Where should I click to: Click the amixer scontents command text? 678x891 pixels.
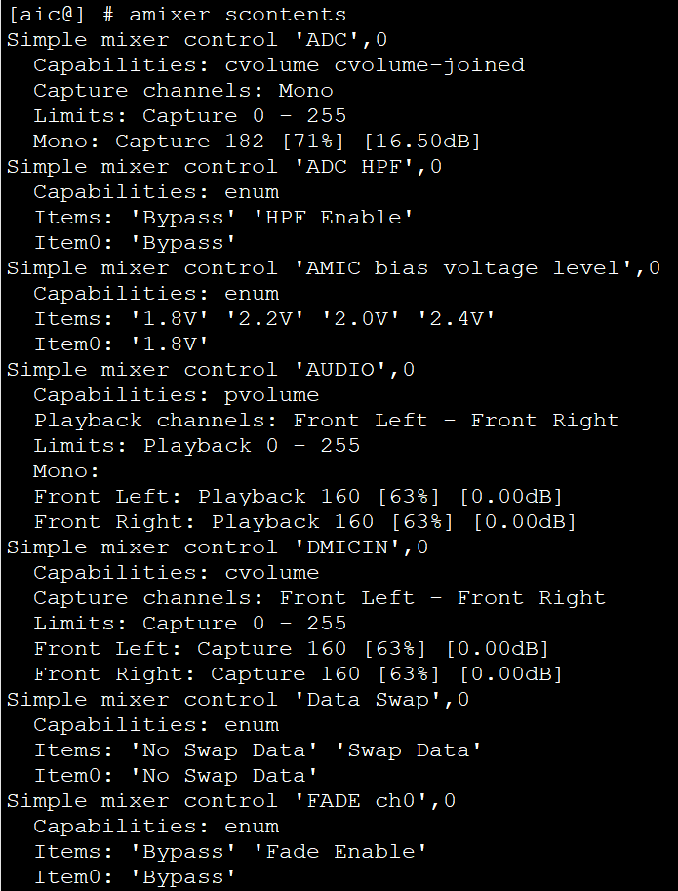[237, 15]
